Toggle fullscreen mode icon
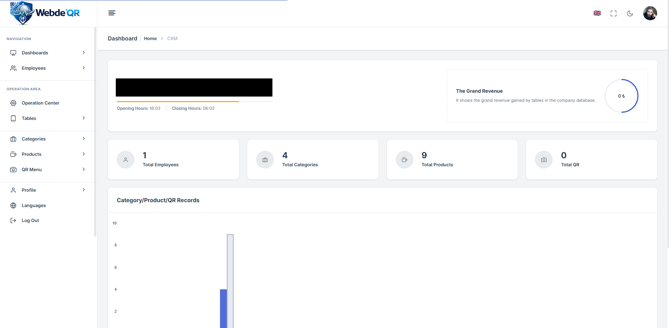The width and height of the screenshot is (669, 328). (613, 13)
